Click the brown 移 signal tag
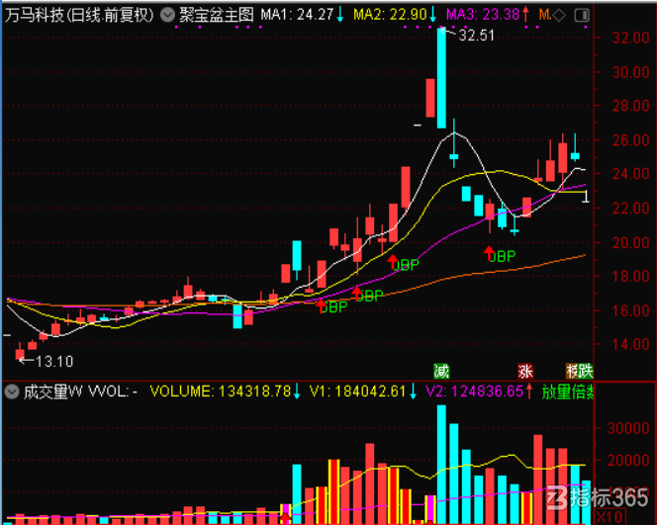 point(572,372)
